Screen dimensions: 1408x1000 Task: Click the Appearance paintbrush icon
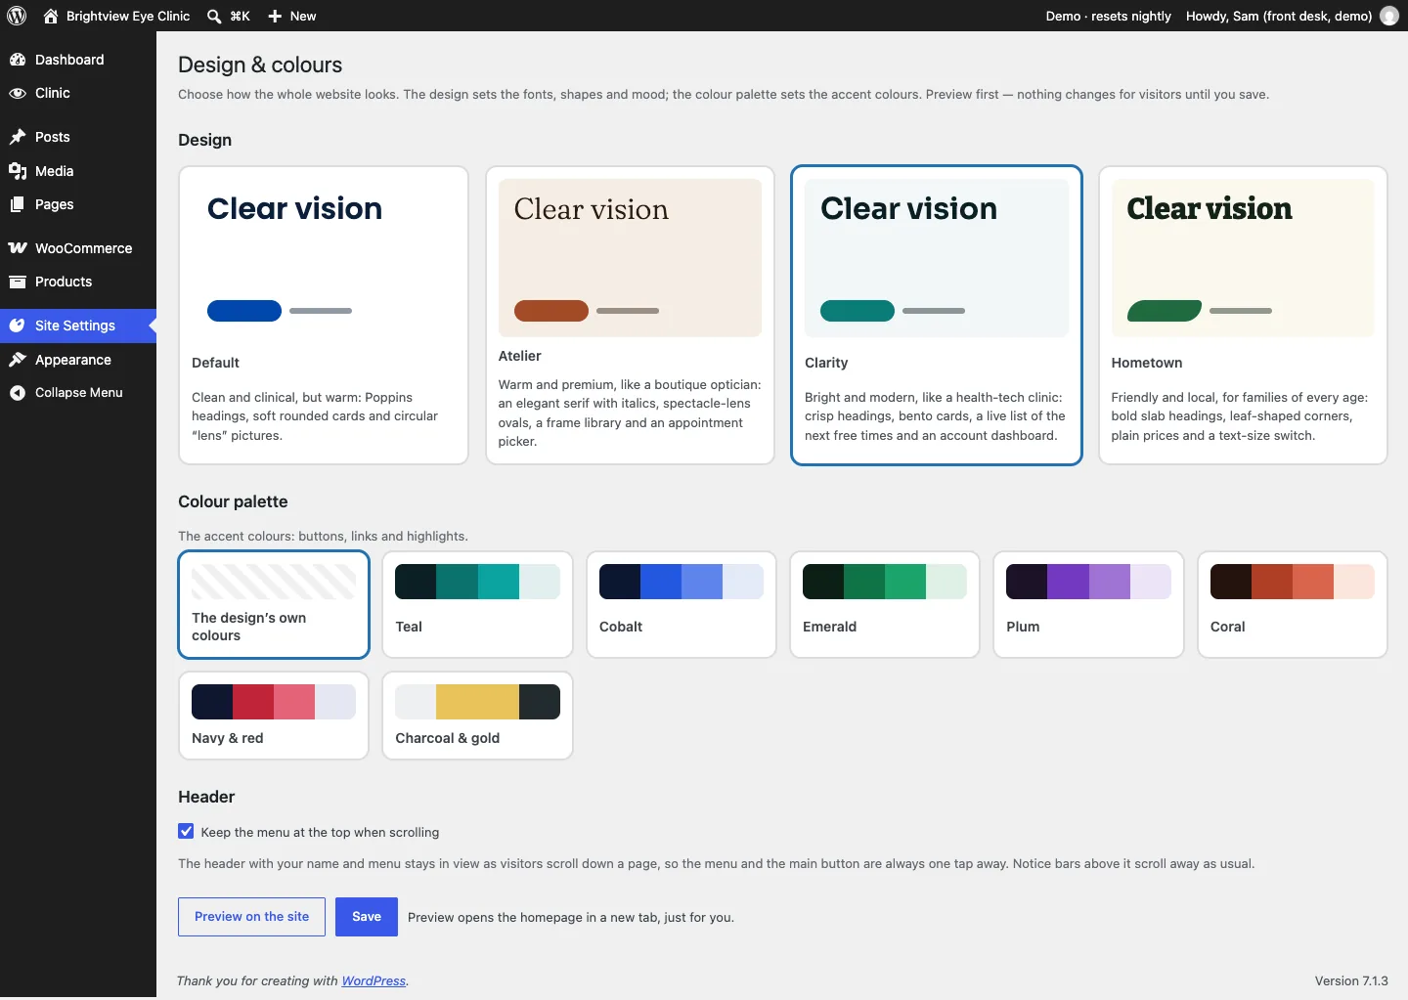pyautogui.click(x=18, y=360)
